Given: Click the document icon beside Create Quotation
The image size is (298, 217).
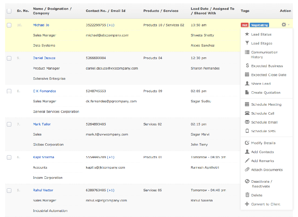Looking at the screenshot, I should tap(247, 92).
